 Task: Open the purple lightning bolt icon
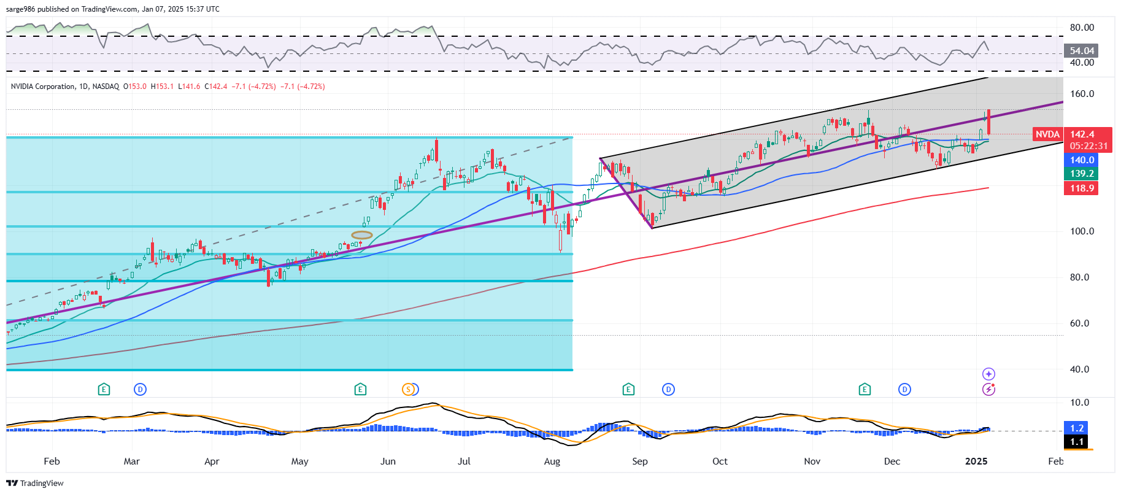click(988, 389)
